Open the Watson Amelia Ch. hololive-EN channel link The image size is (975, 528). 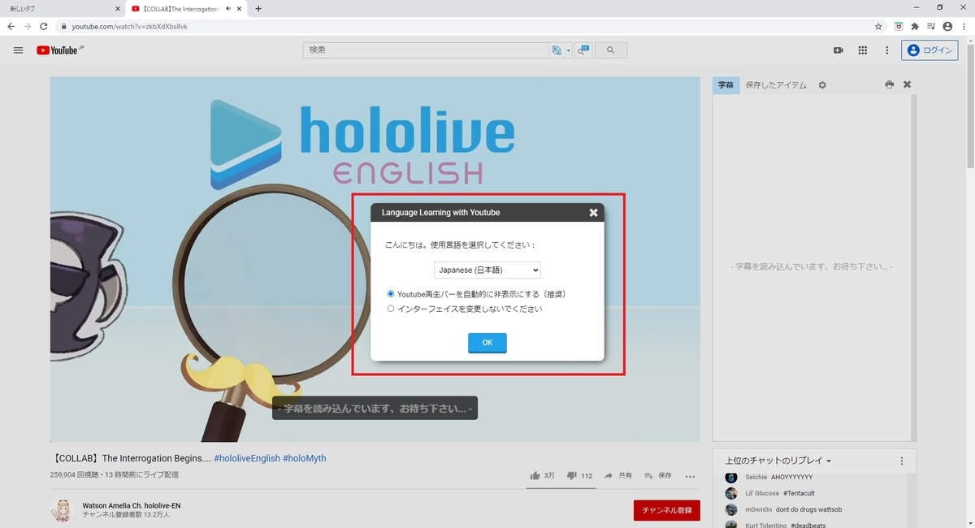(x=132, y=505)
